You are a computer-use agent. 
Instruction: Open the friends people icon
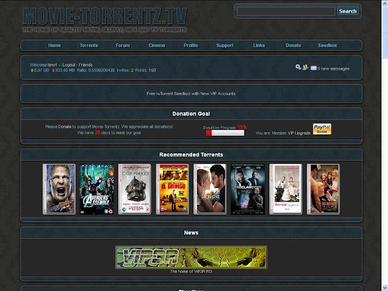tap(306, 67)
